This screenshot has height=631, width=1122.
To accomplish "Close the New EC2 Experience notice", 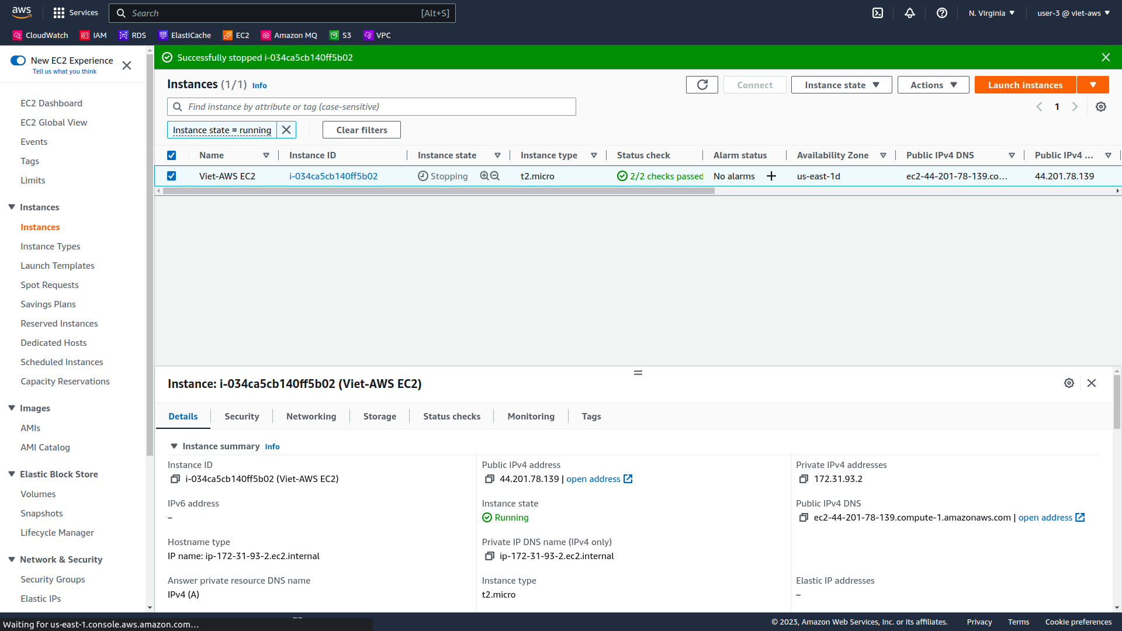I will coord(127,65).
